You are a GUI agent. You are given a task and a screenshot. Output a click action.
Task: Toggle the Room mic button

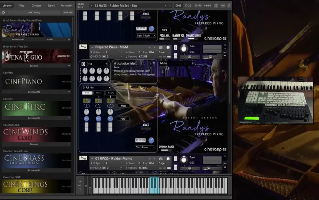(x=111, y=93)
